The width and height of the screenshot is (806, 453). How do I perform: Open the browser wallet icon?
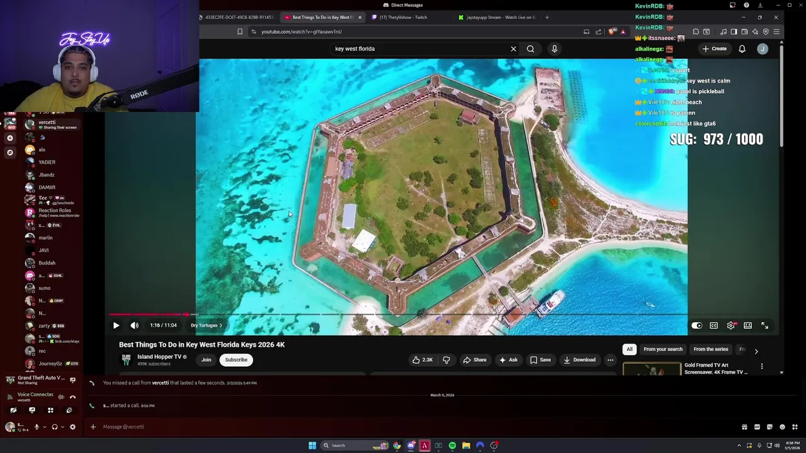(744, 31)
